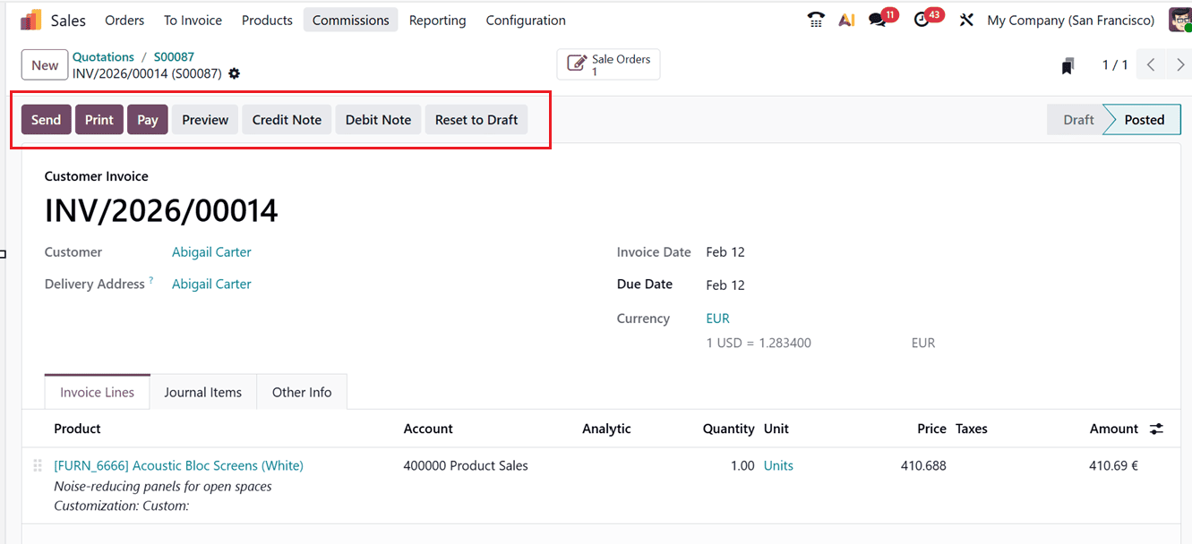Screen dimensions: 1192x544
Task: Click Draft in the status bar
Action: pyautogui.click(x=1076, y=118)
